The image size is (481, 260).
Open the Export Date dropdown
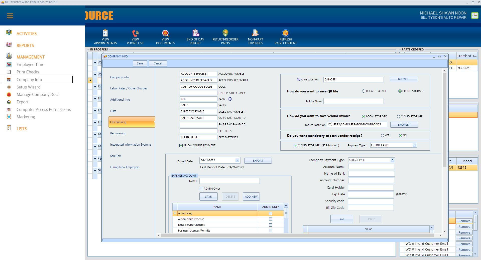point(237,160)
